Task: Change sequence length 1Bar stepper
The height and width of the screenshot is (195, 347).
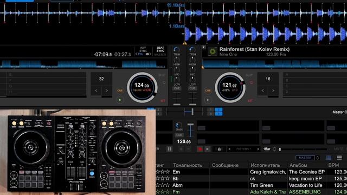Action: (x=274, y=149)
